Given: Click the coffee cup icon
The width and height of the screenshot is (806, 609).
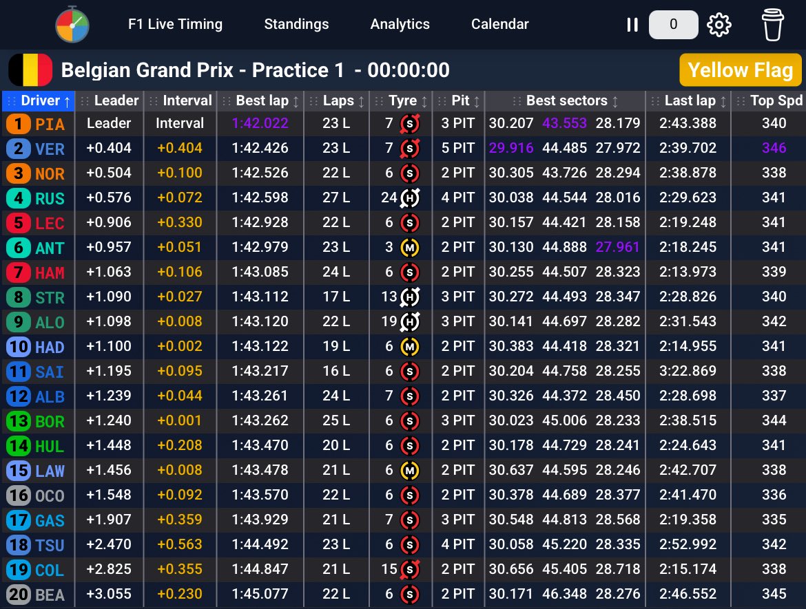Looking at the screenshot, I should (774, 25).
